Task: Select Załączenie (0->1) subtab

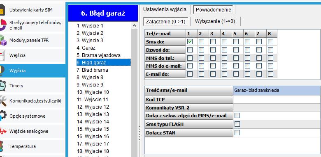Action: pos(165,22)
